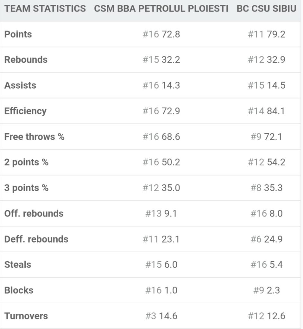This screenshot has width=303, height=329.
Task: Click the Free throws % label
Action: coord(34,137)
